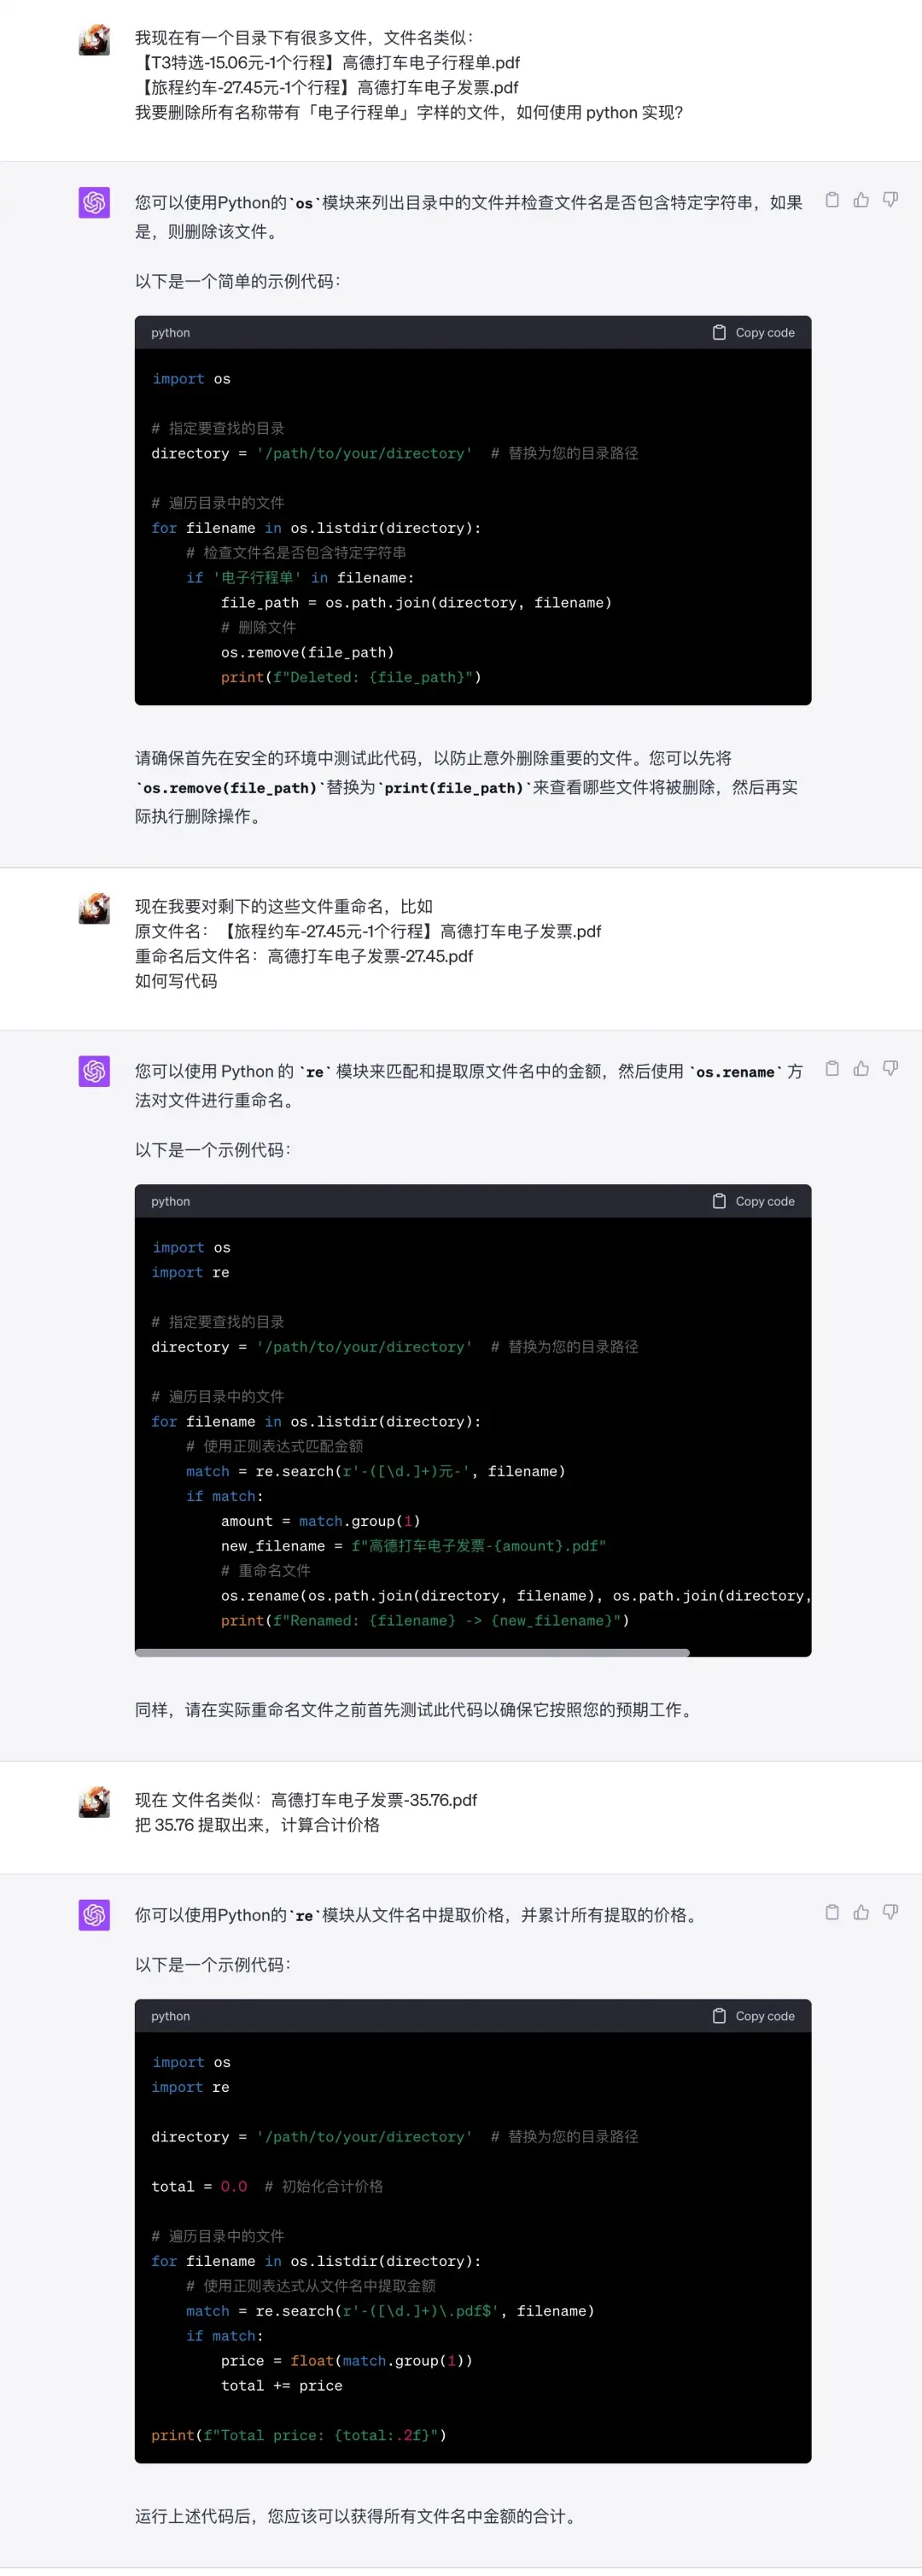Screen dimensions: 922x2576
Task: Click ChatGPT logo next to the first answer
Action: coord(94,202)
